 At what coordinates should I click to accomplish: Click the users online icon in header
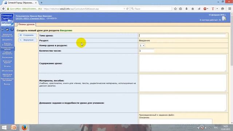[x=224, y=19]
